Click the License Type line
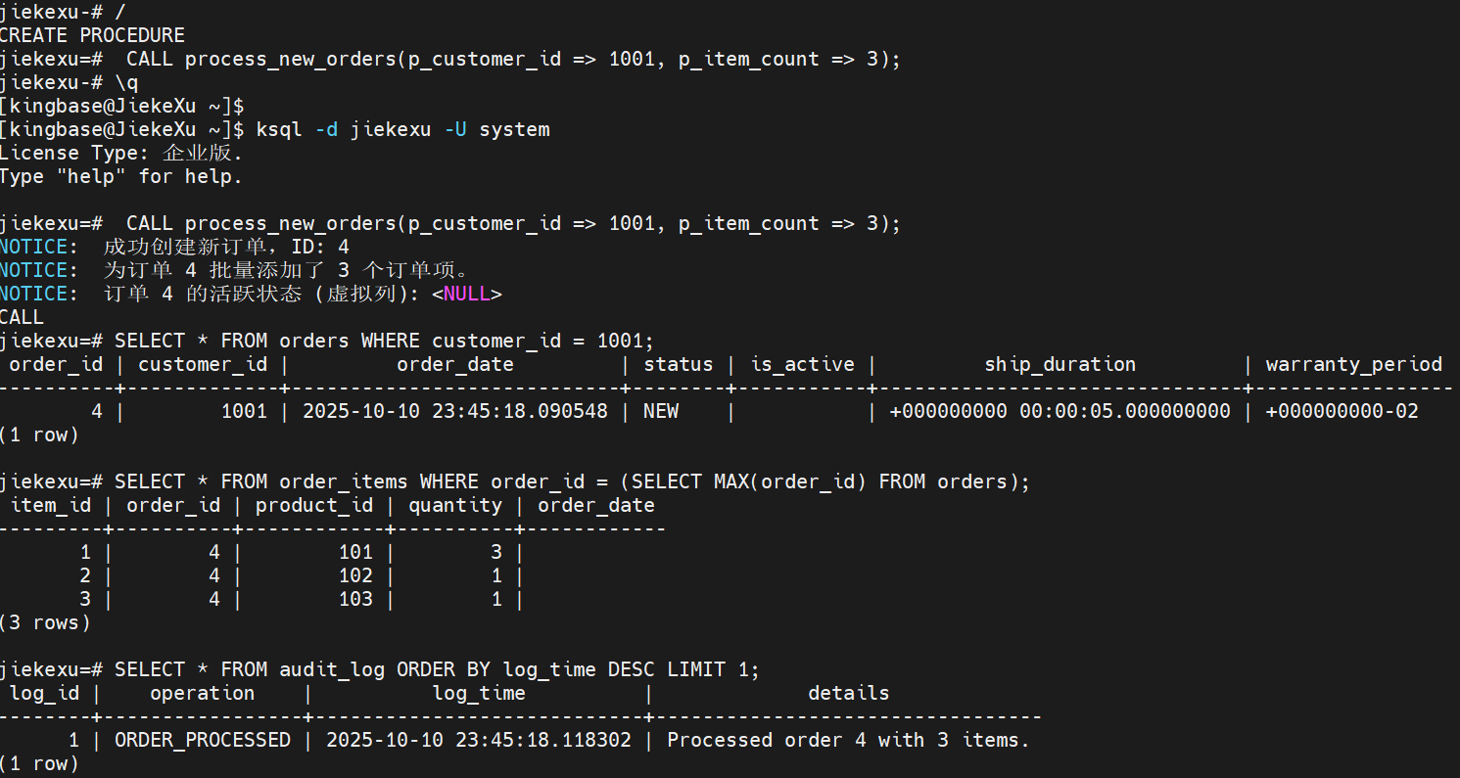 point(120,153)
